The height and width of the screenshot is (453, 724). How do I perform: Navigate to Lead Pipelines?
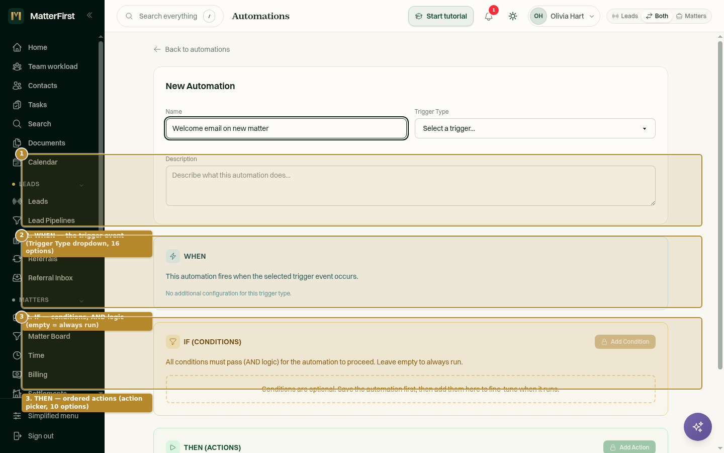coord(51,220)
